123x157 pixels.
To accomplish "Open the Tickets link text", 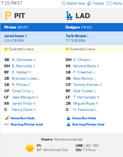I will [98, 3].
